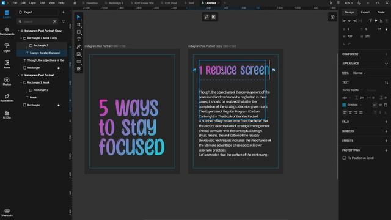
Task: Open text settings icon in TEXT header
Action: coord(386,82)
